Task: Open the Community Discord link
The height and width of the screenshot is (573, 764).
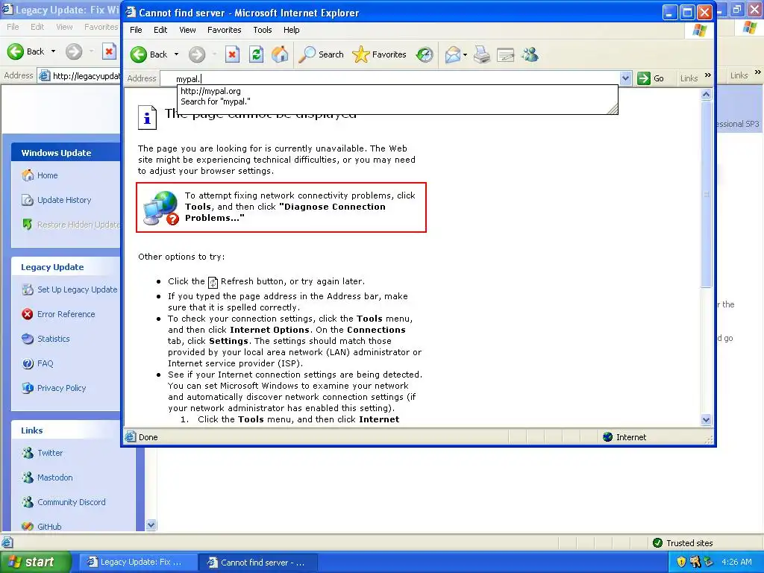Action: coord(72,502)
